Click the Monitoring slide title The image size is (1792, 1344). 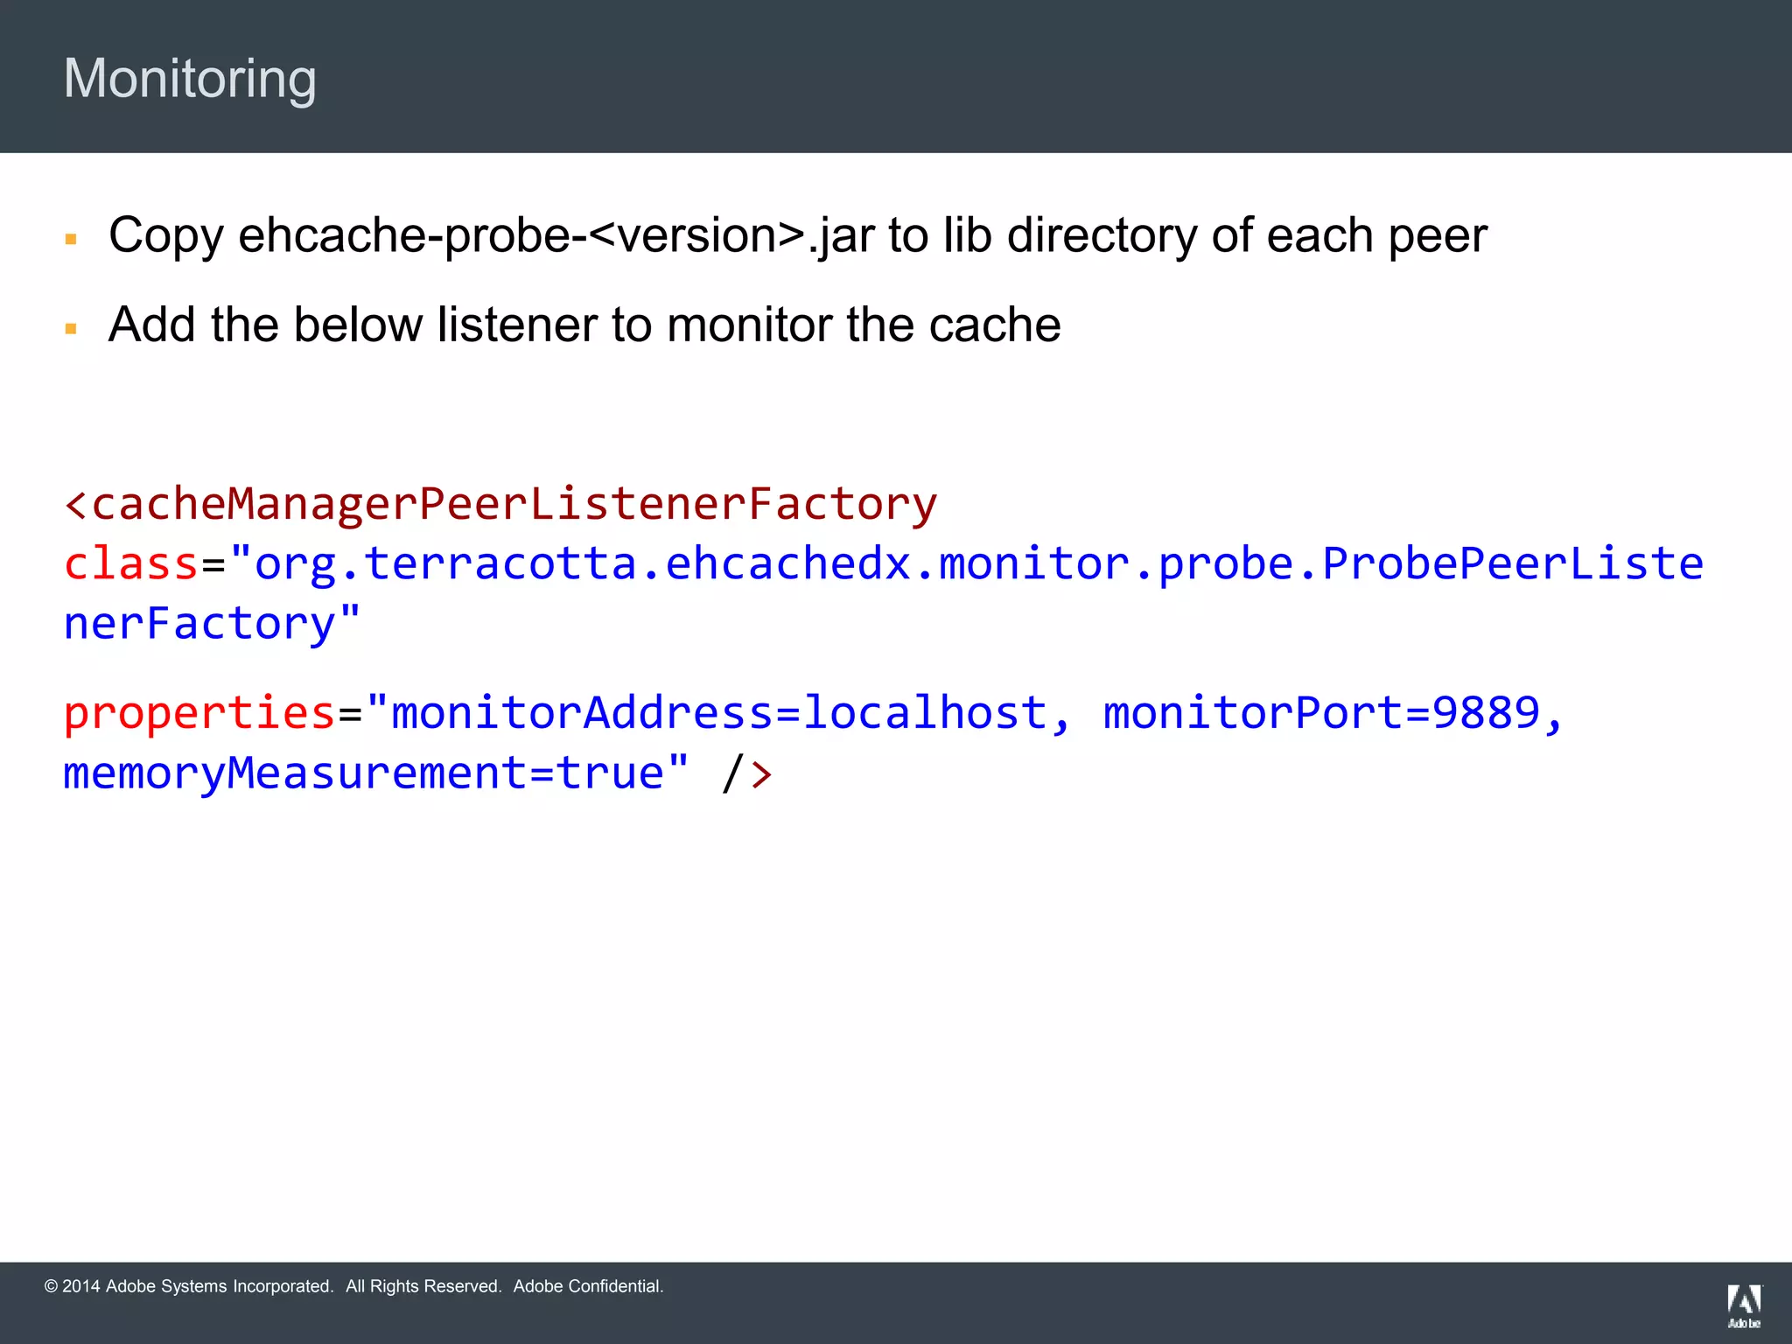[190, 79]
